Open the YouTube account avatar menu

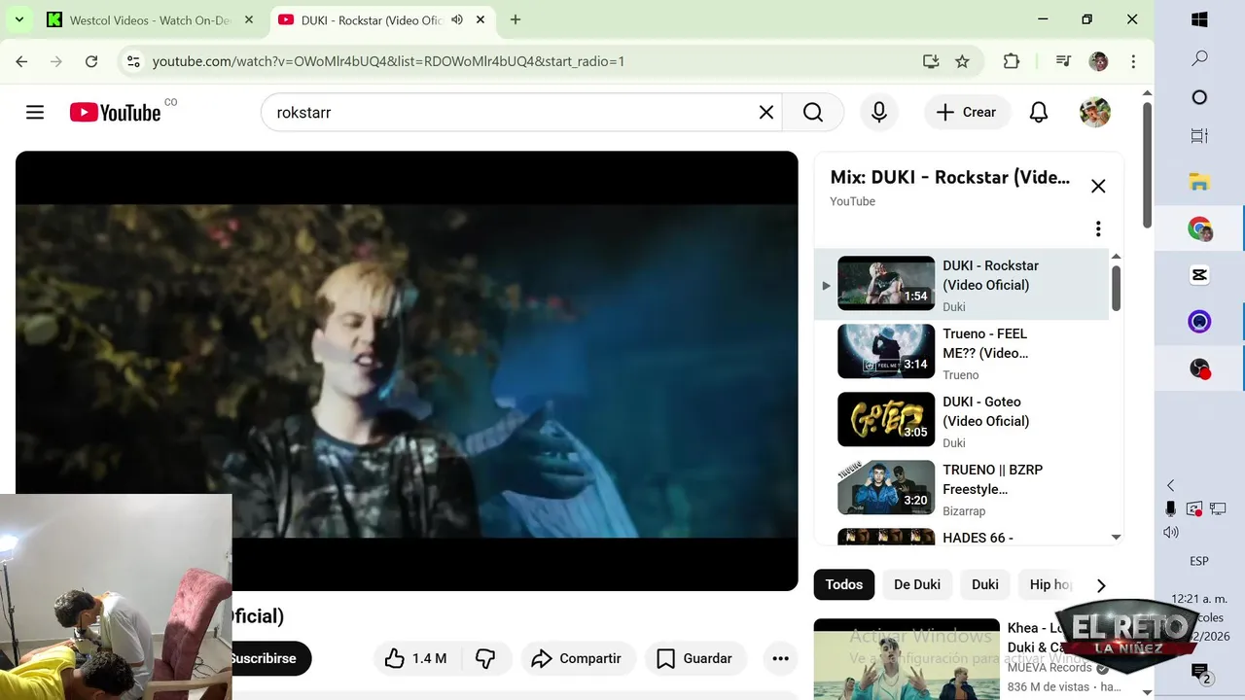[x=1095, y=113]
